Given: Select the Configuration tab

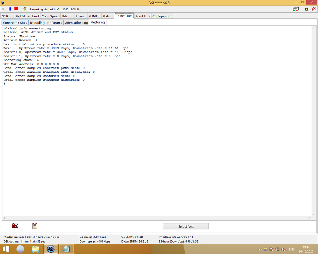Looking at the screenshot, I should coord(162,16).
